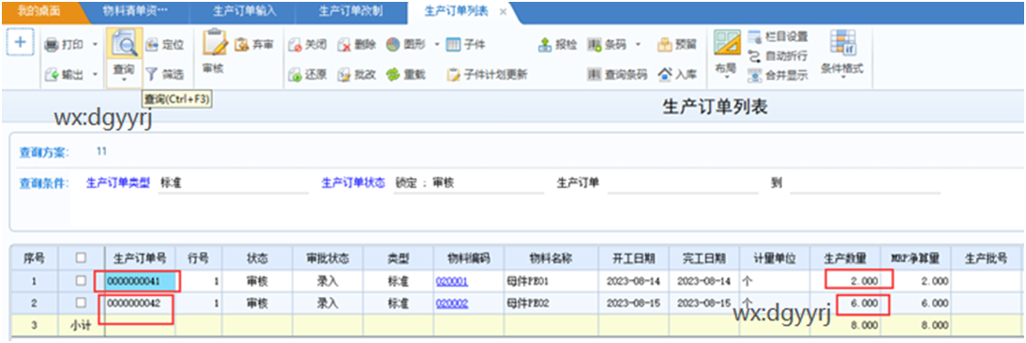The height and width of the screenshot is (343, 1026).
Task: Click the 删除 delete icon
Action: click(345, 44)
